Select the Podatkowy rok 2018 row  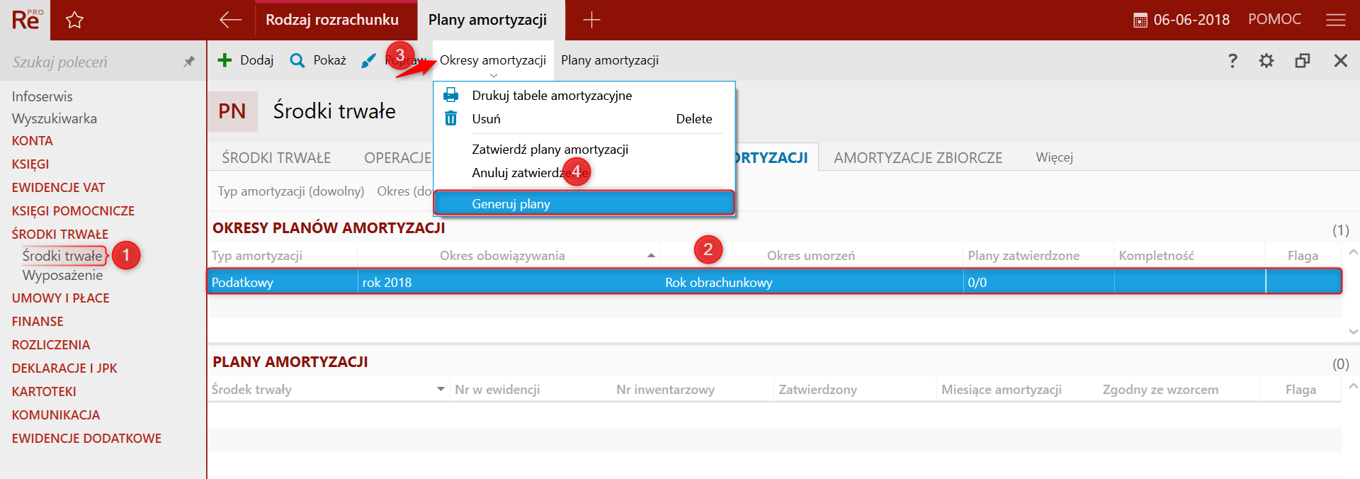(x=774, y=282)
